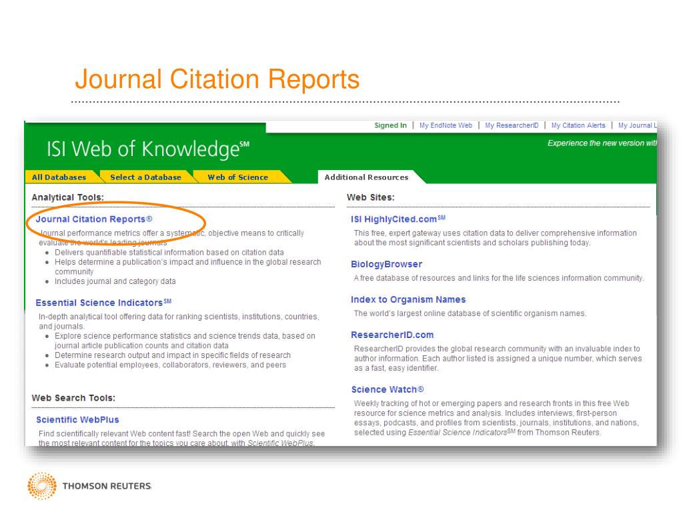Click the Thomson Reuters logo icon
This screenshot has height=512, width=683.
click(42, 485)
